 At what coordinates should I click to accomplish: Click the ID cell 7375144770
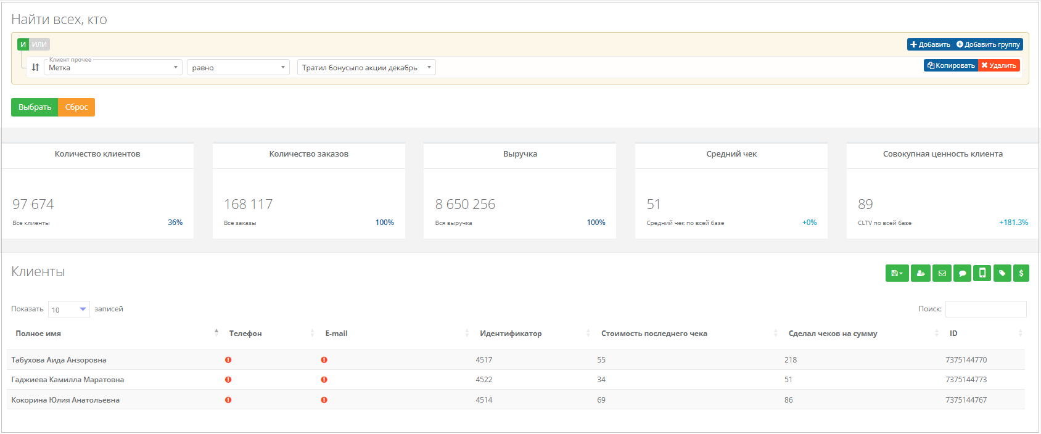(966, 360)
